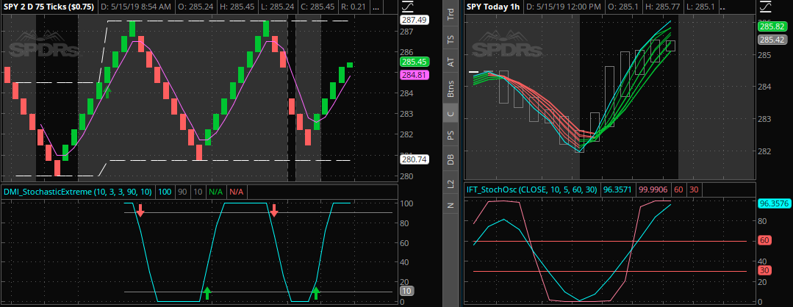793x307 pixels.
Task: Click the red '30' level bubble on IFT_StochOsc axis
Action: pyautogui.click(x=764, y=270)
